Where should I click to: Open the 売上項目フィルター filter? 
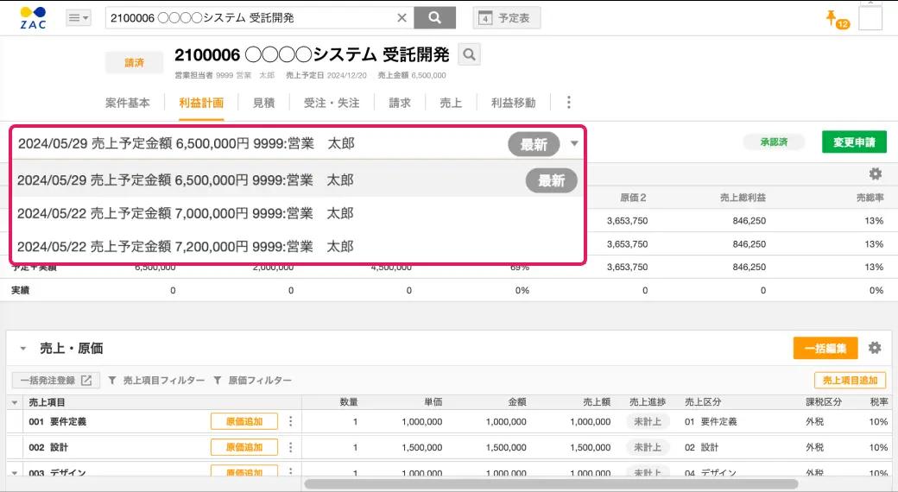point(156,381)
